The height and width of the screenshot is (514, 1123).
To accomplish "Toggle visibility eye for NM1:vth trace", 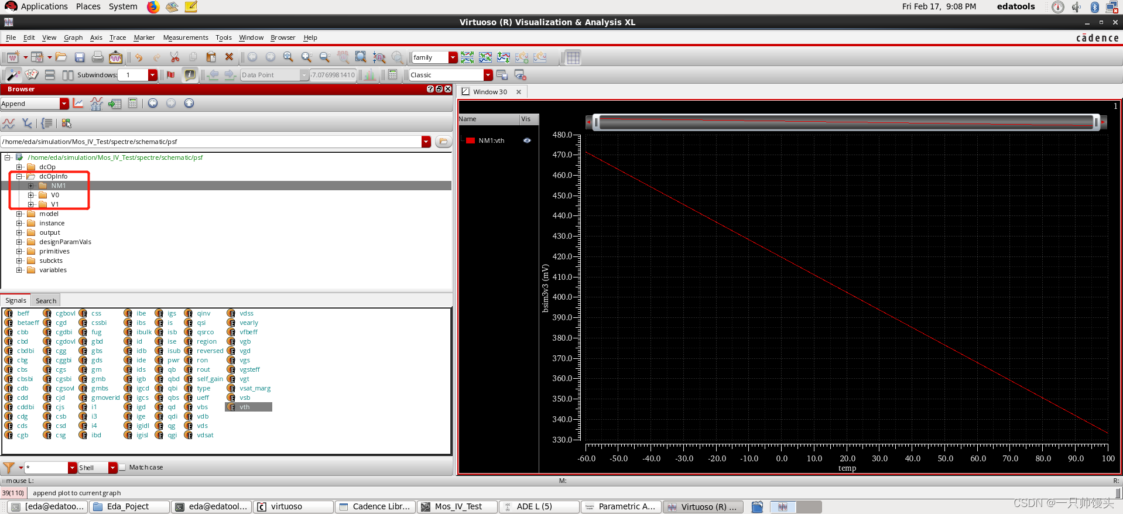I will pyautogui.click(x=527, y=141).
